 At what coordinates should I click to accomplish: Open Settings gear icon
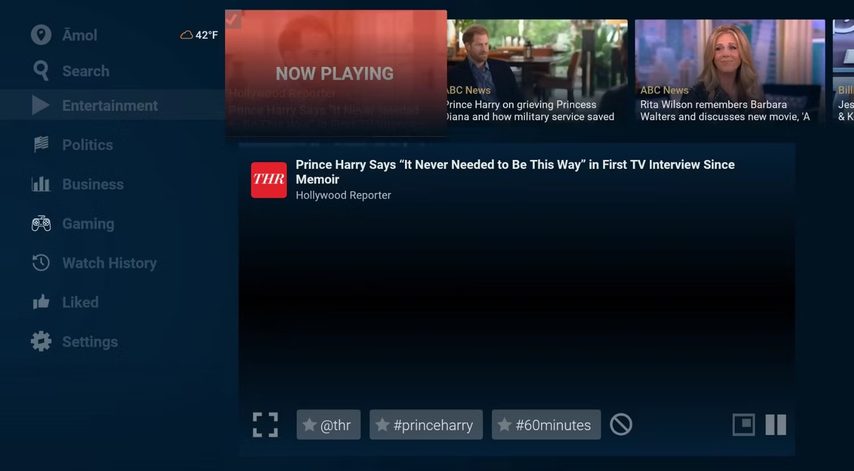(x=40, y=341)
